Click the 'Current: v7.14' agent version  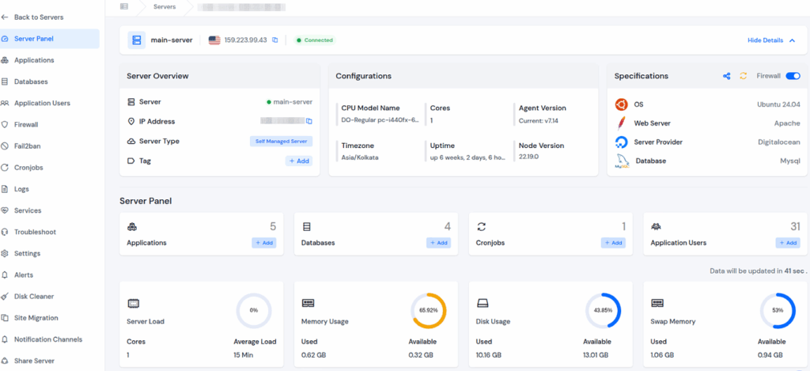[538, 120]
